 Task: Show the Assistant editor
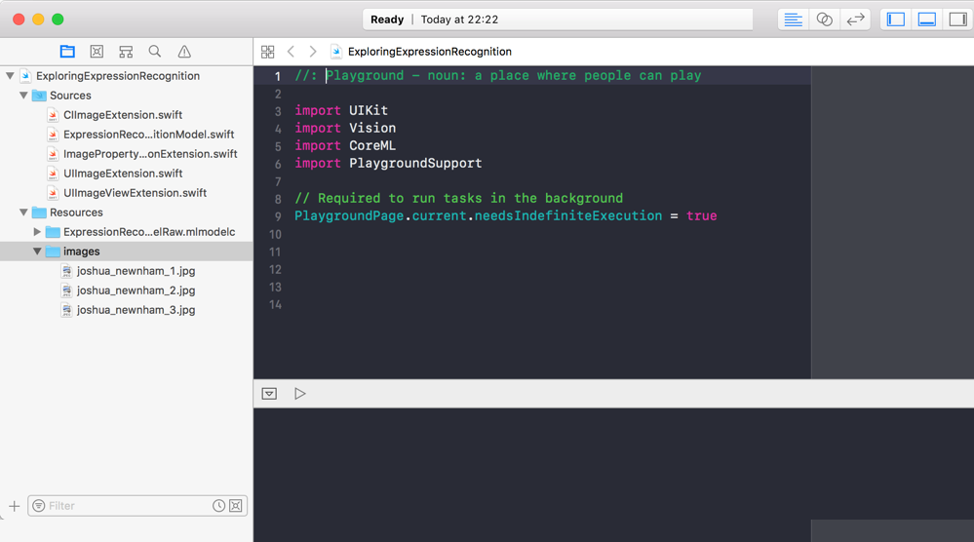[824, 19]
